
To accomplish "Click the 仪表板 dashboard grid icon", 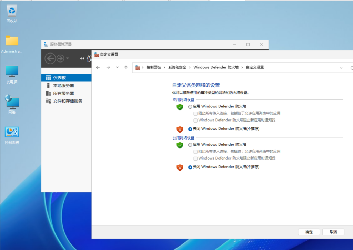I will click(48, 78).
